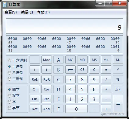Click the MR memory recall button

(x=82, y=60)
